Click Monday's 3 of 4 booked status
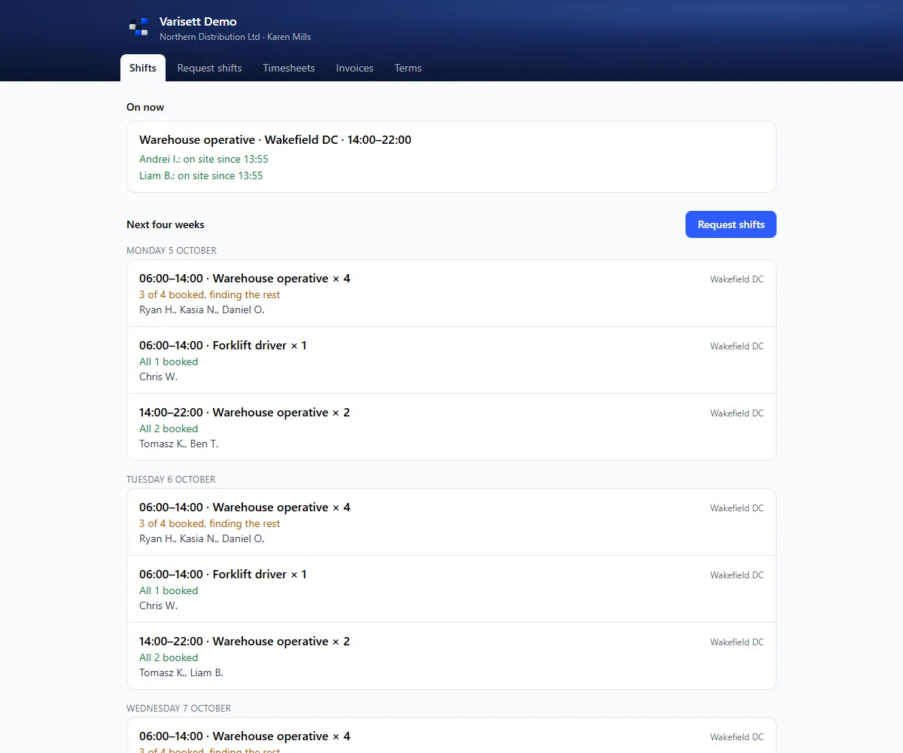 click(x=209, y=294)
